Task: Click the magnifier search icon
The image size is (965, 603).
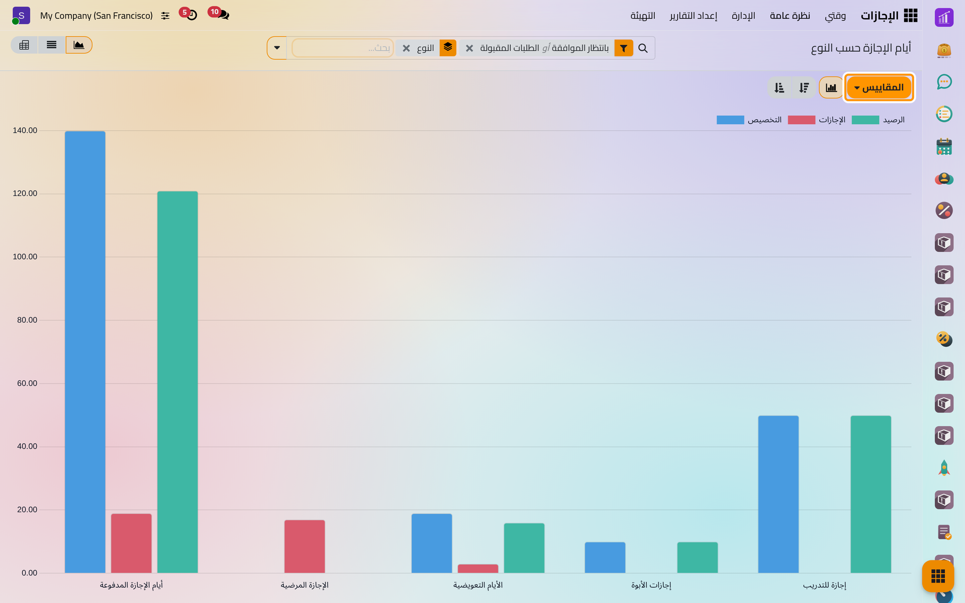Action: [x=643, y=48]
